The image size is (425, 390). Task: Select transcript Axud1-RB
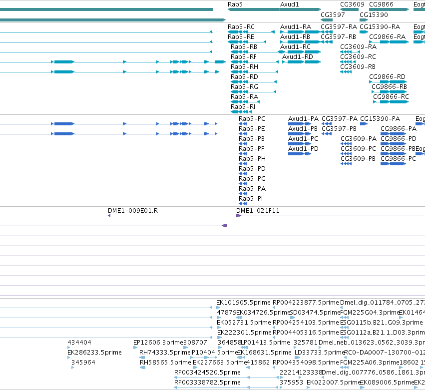(295, 37)
